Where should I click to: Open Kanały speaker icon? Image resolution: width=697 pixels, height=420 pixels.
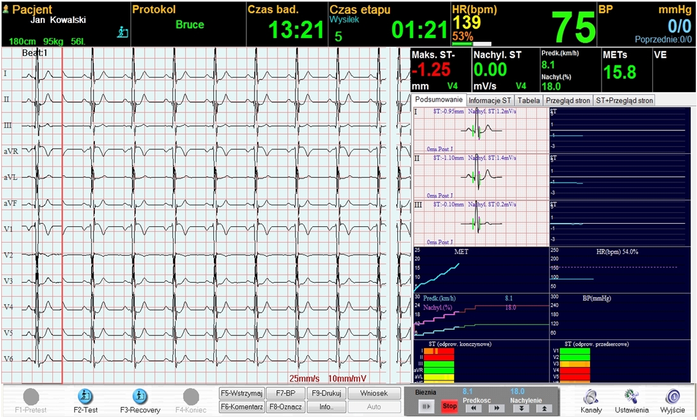(591, 396)
